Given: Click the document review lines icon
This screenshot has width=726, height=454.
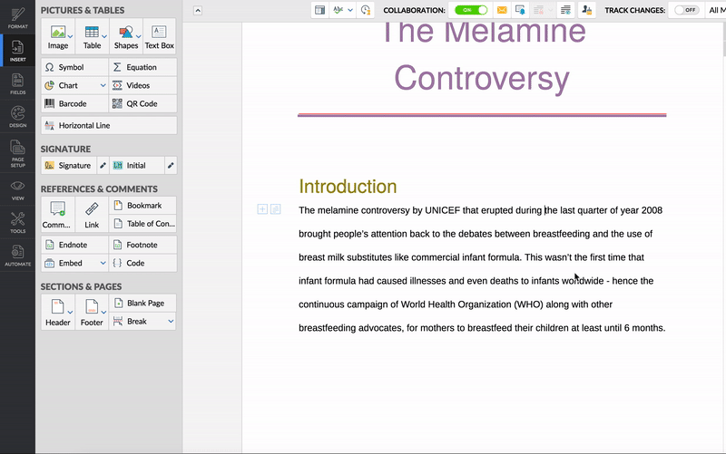Looking at the screenshot, I should [565, 10].
